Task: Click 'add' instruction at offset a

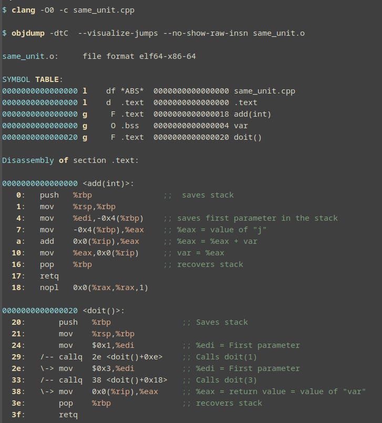Action: click(x=47, y=241)
